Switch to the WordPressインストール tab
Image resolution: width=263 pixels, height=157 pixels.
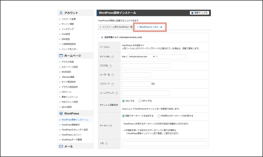click(150, 27)
